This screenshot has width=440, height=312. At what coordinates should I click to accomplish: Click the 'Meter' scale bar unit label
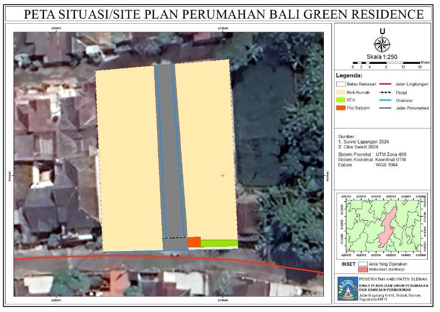(x=425, y=63)
